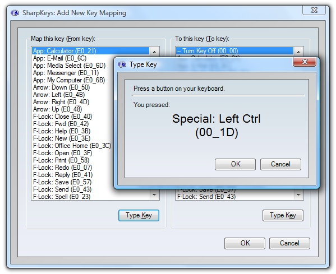Click the Type Key dialog title icon

coord(122,64)
